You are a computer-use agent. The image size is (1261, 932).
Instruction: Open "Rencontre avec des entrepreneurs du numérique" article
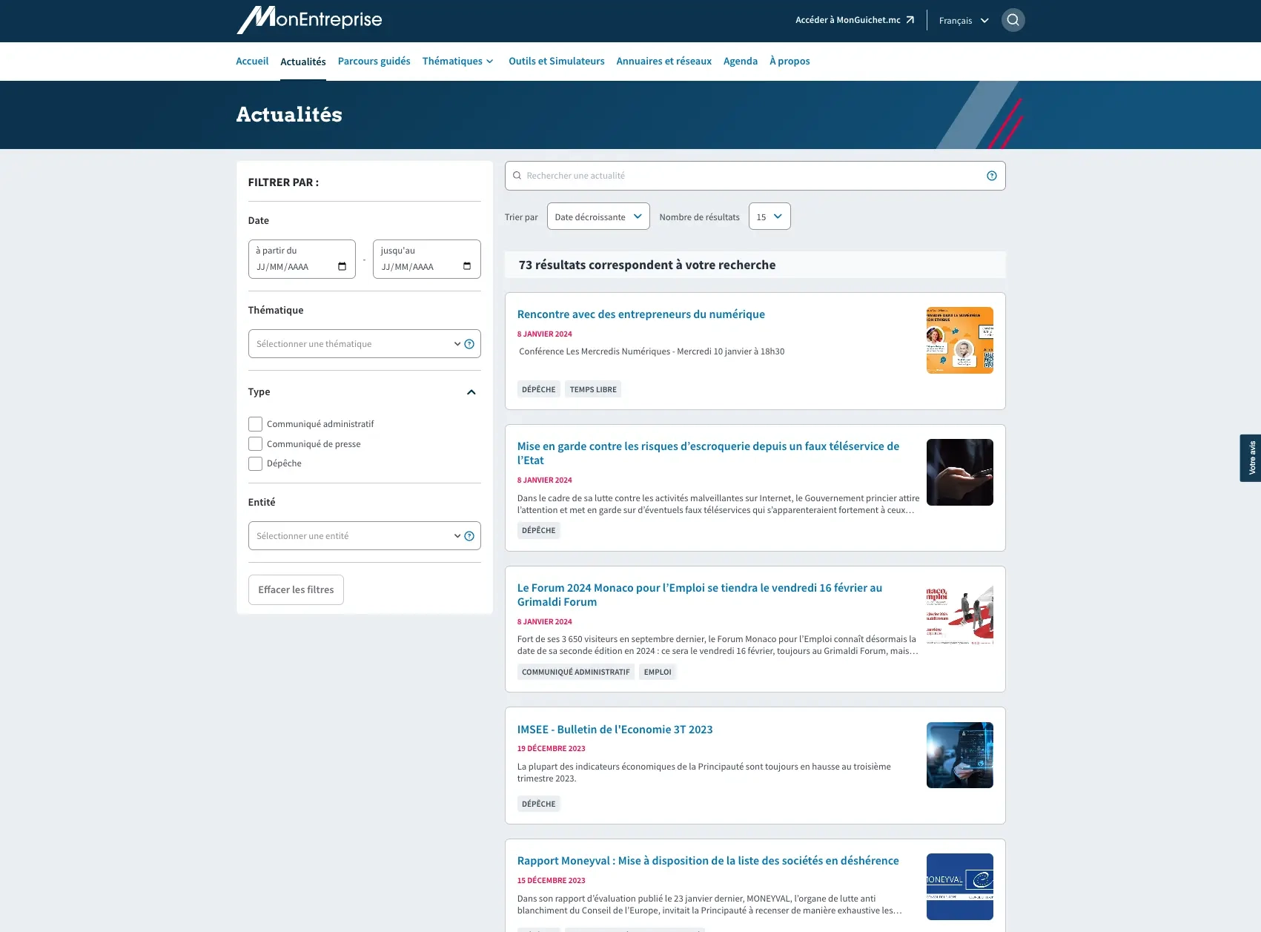(641, 314)
